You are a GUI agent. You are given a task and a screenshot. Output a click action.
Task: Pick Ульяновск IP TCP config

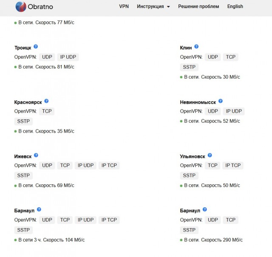[233, 165]
